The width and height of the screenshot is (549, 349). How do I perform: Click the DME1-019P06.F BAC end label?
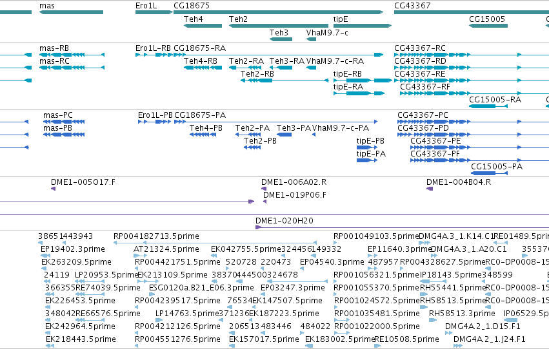tap(294, 195)
